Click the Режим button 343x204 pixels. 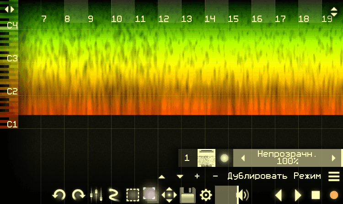307,176
